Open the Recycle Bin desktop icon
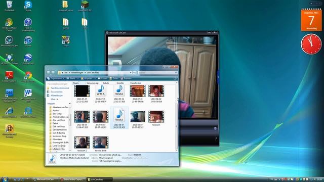The width and height of the screenshot is (324, 182). tap(9, 6)
